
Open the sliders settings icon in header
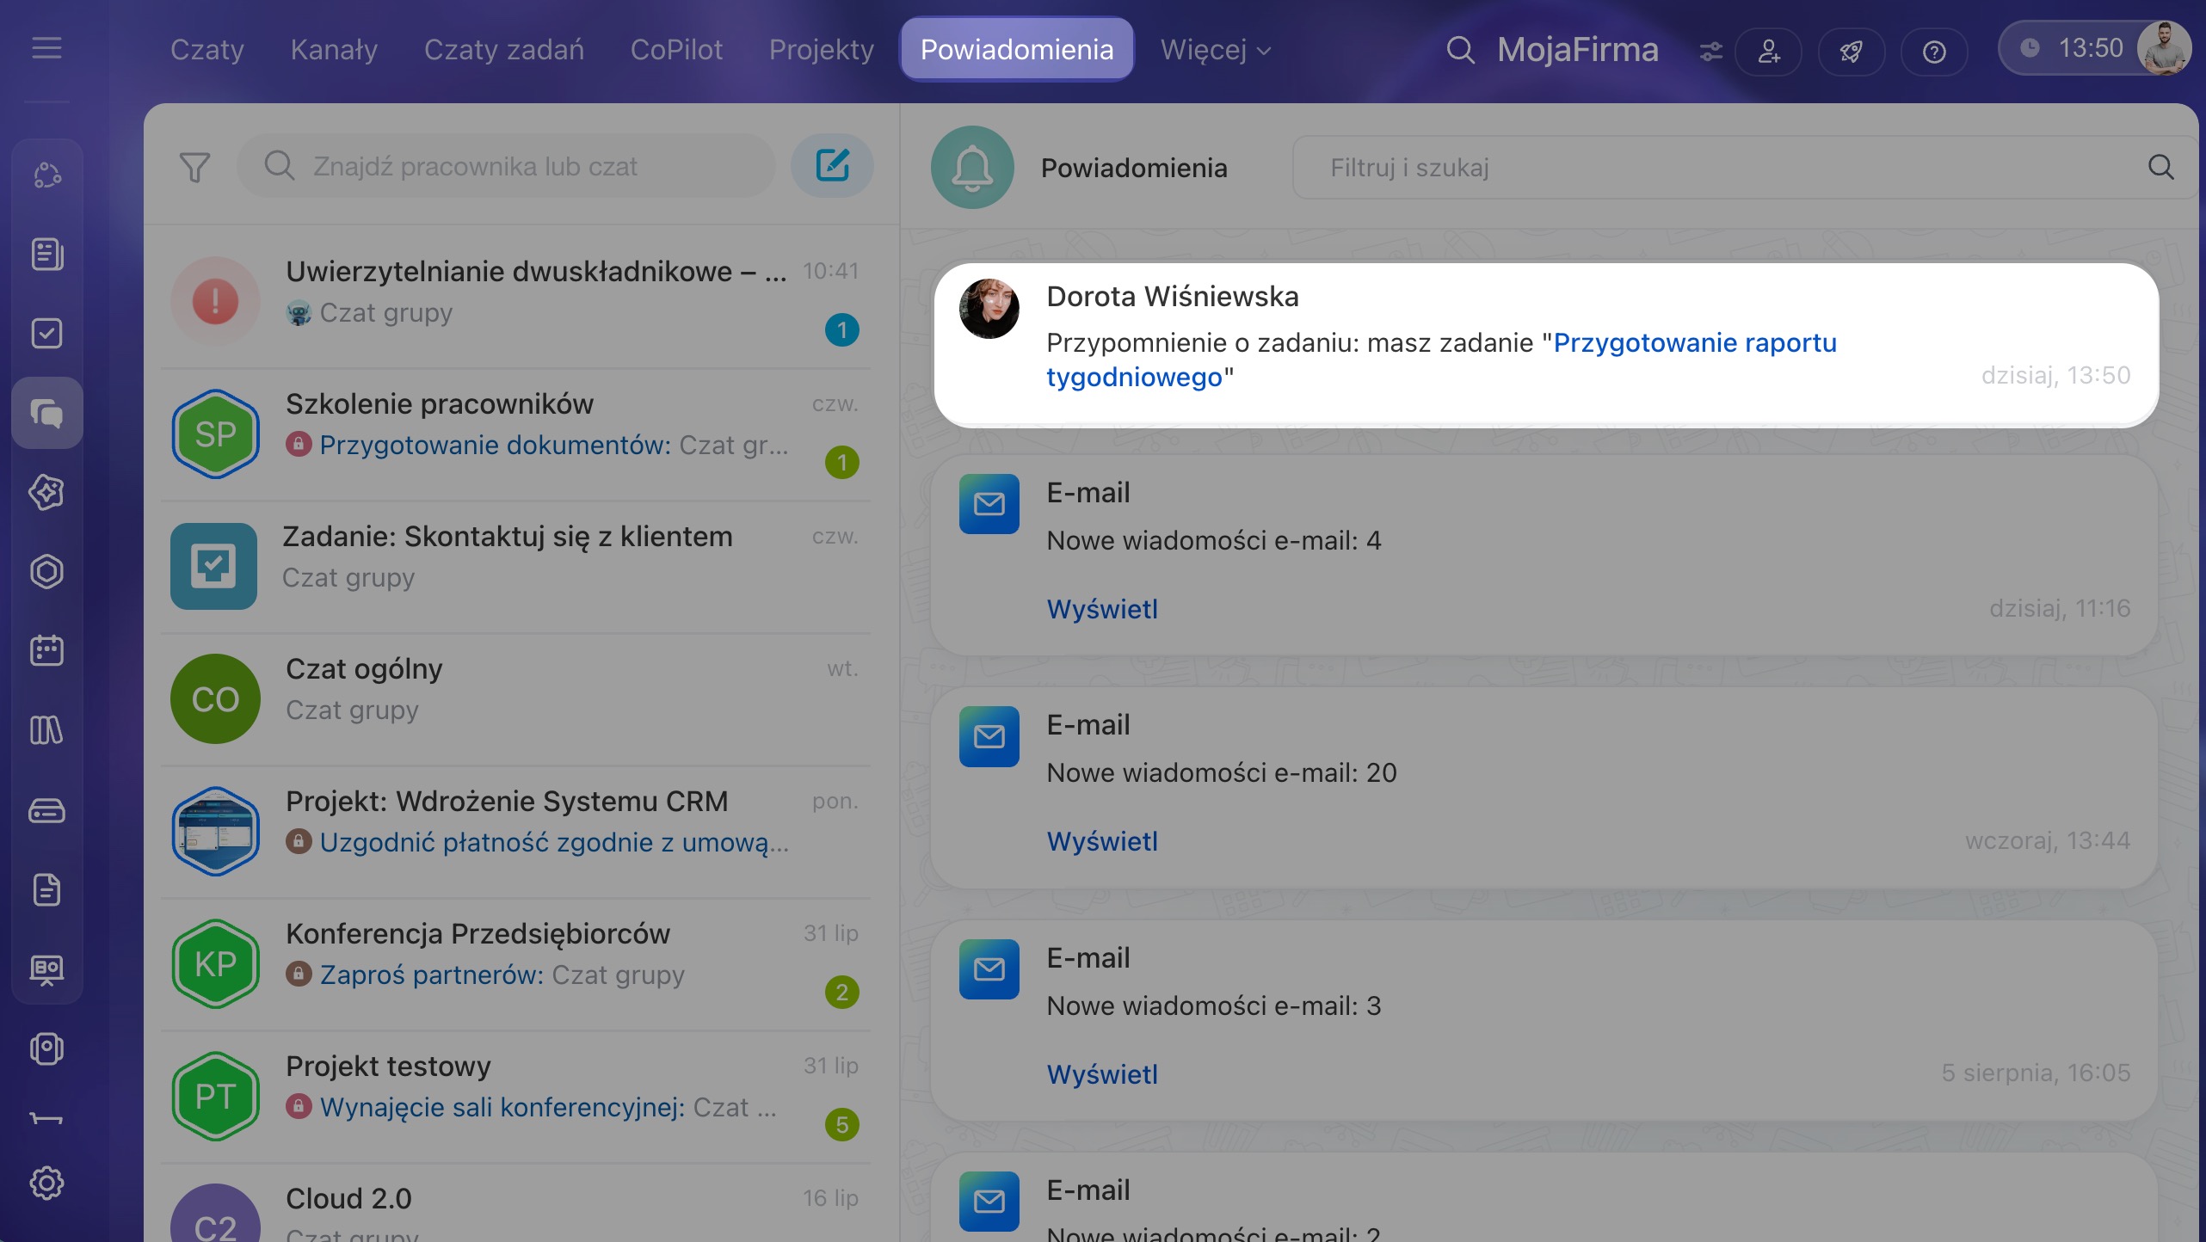(1711, 51)
